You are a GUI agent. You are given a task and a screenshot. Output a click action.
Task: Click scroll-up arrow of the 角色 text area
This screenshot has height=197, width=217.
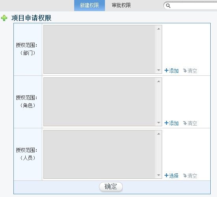point(159,81)
